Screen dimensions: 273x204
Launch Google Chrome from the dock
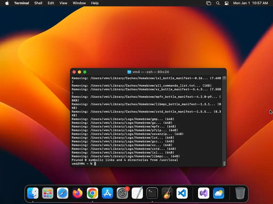93,193
